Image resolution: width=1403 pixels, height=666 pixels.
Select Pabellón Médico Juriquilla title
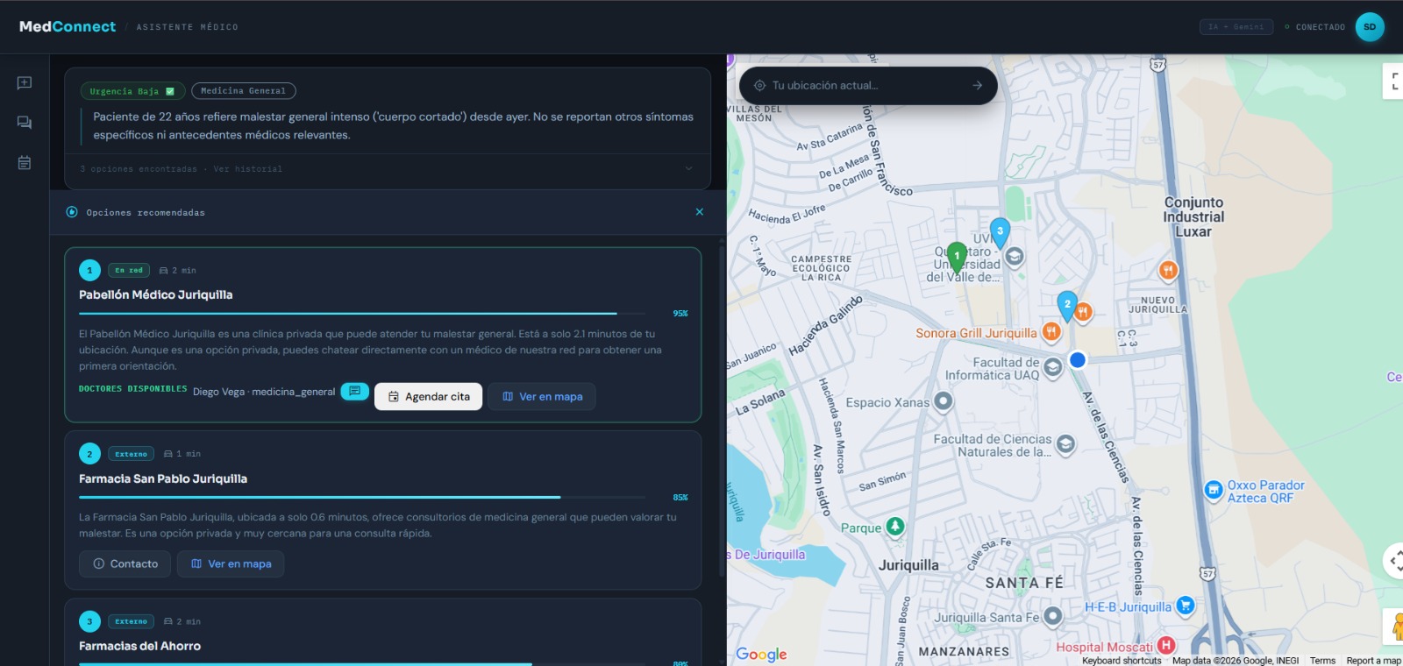[x=156, y=295]
